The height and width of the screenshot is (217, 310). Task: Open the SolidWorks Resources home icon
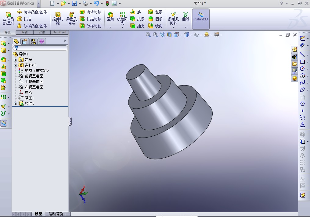(x=294, y=49)
